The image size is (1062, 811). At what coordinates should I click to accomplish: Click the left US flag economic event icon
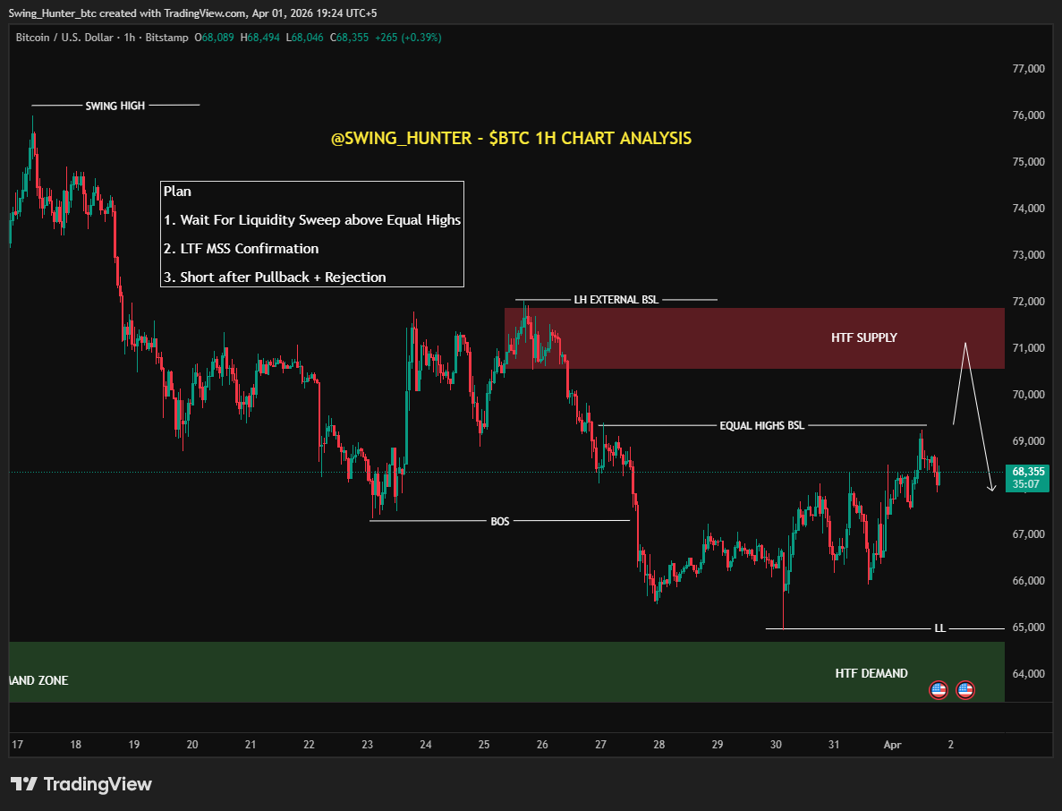point(937,689)
